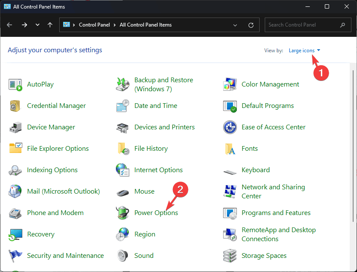Open the Recovery link
Screen dimensions: 357x272
[x=41, y=234]
